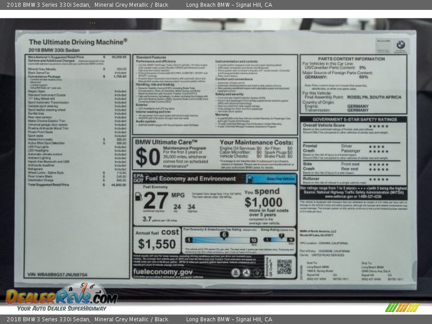Open the Smartphone QR Code
This screenshot has width=432, height=324.
(x=284, y=266)
